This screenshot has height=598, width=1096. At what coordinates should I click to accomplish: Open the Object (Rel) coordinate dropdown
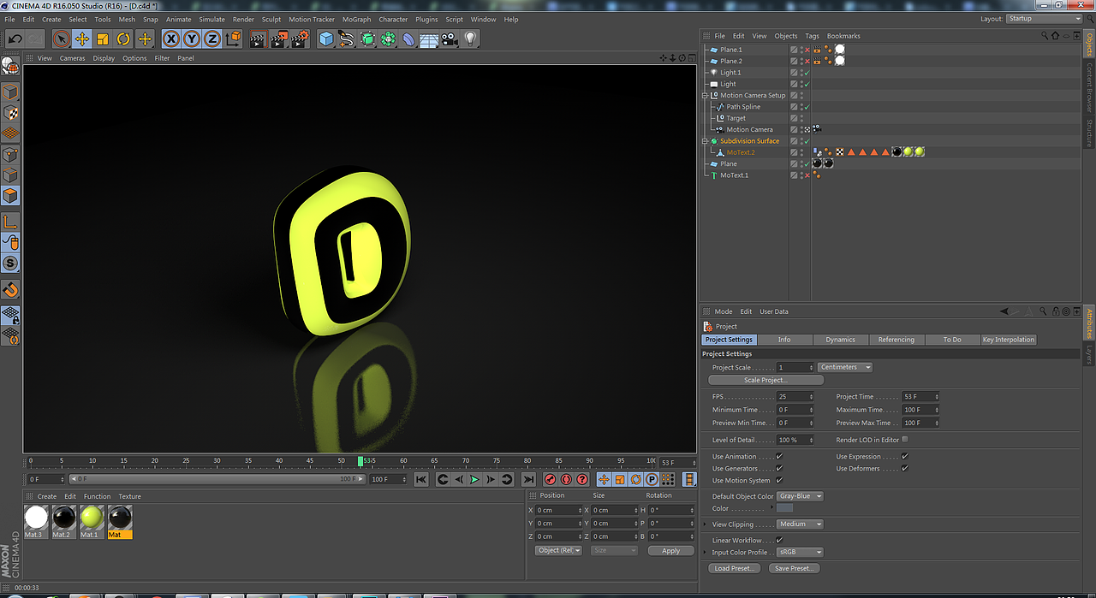559,551
